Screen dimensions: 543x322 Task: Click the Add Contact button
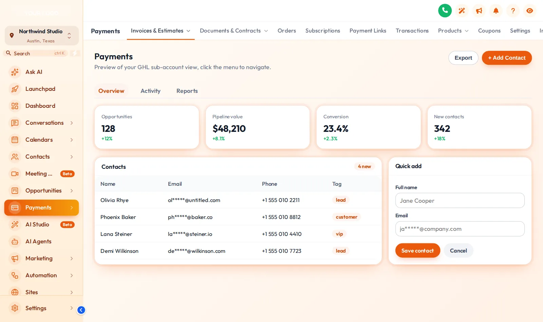pos(507,58)
